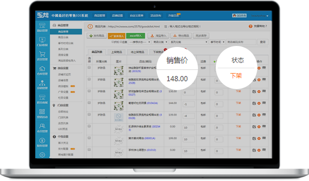Open 微店管理 in the blue sidebar
This screenshot has height=181, width=309.
(42, 27)
